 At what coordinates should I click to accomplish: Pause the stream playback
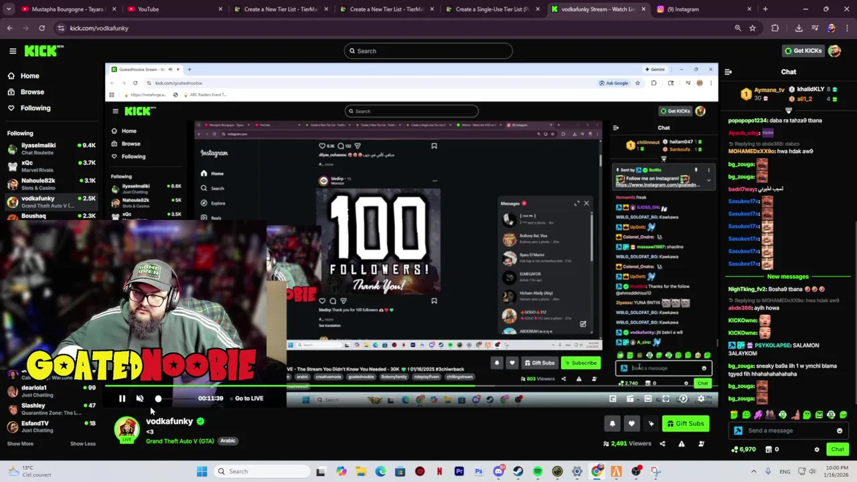pos(122,398)
